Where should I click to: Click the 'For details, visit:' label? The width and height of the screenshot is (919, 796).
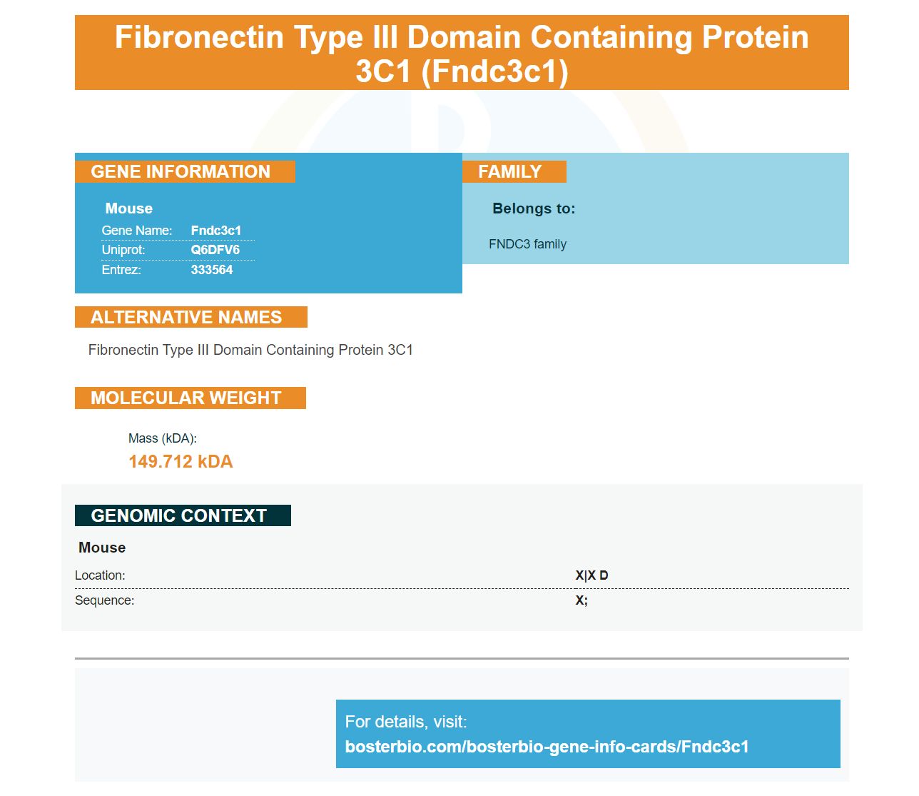click(406, 722)
